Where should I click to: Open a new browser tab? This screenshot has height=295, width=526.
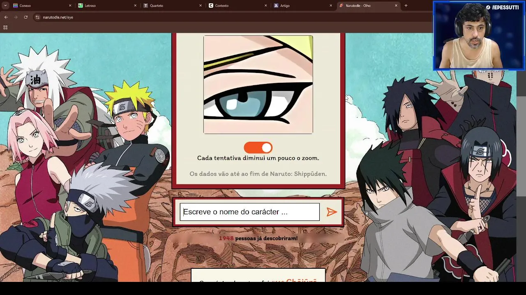(406, 6)
